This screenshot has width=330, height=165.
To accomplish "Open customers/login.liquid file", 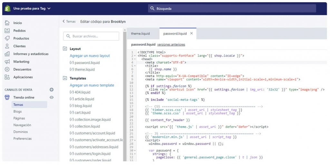I will coord(90,154).
